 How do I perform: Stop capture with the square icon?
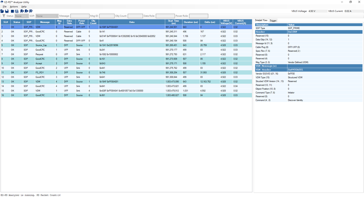tap(12, 11)
